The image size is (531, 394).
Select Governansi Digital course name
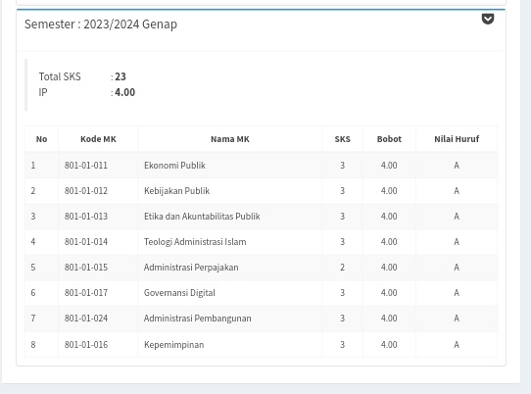(179, 293)
